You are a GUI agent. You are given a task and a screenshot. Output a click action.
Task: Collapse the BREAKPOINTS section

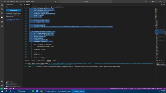9,81
